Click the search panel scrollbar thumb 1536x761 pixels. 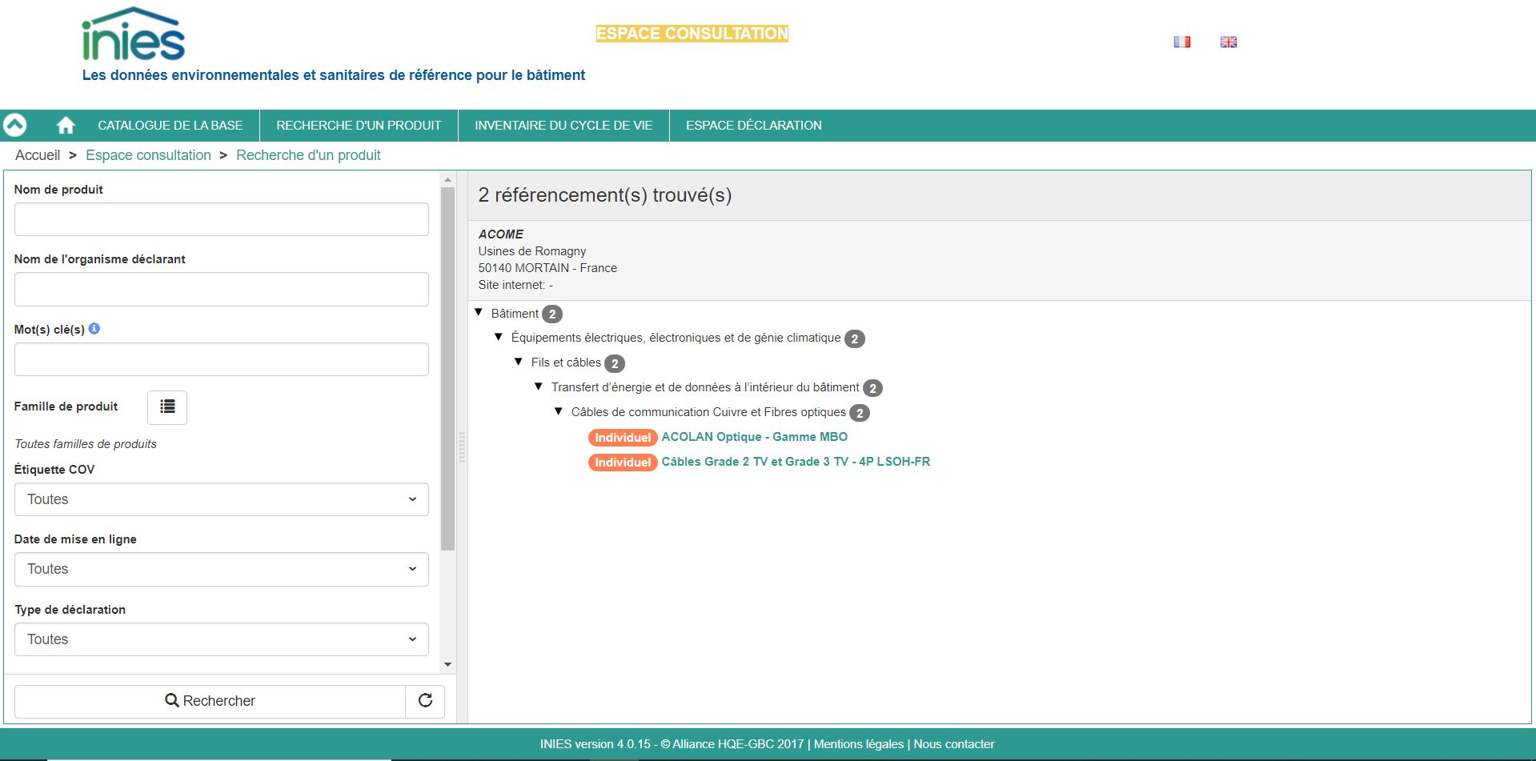[447, 368]
